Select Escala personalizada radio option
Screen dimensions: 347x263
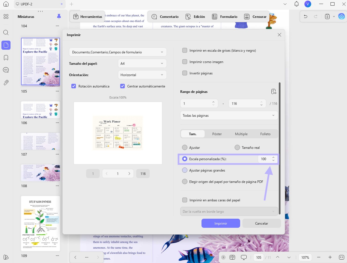[x=185, y=159]
